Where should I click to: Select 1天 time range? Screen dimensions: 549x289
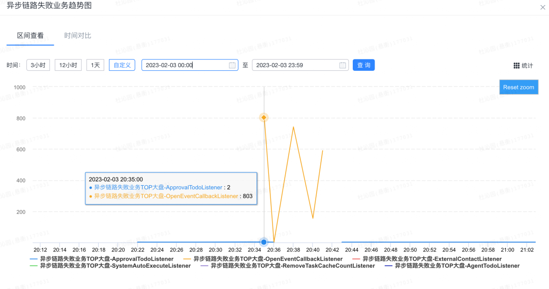[95, 65]
